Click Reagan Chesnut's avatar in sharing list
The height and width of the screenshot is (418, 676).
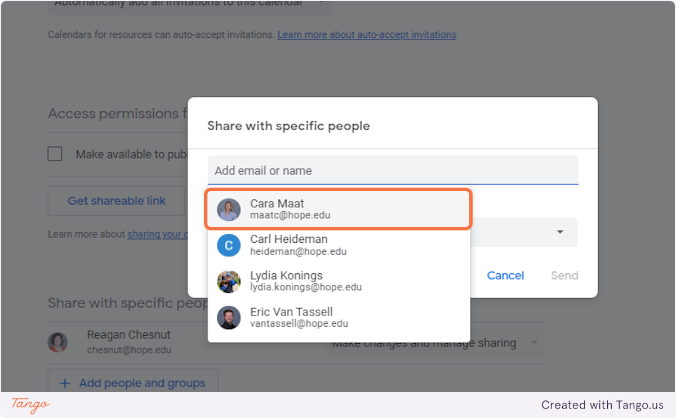point(57,342)
